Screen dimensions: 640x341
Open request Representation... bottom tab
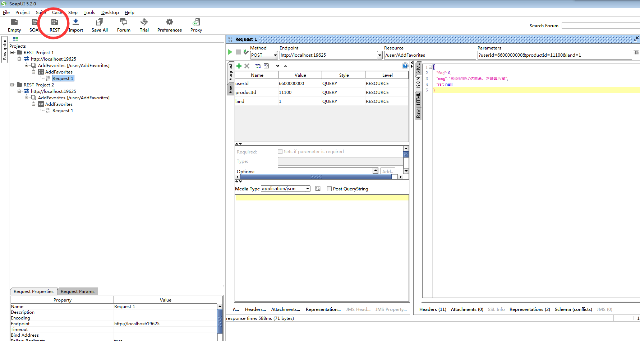pos(323,309)
